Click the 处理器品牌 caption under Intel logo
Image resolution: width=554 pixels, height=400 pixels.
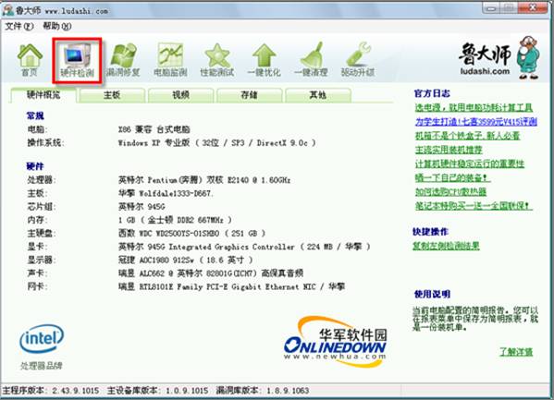tap(42, 366)
